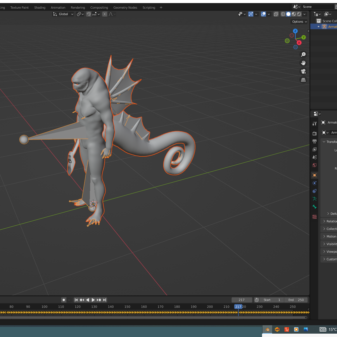337x337 pixels.
Task: Toggle snapping magnet icon
Action: 89,14
